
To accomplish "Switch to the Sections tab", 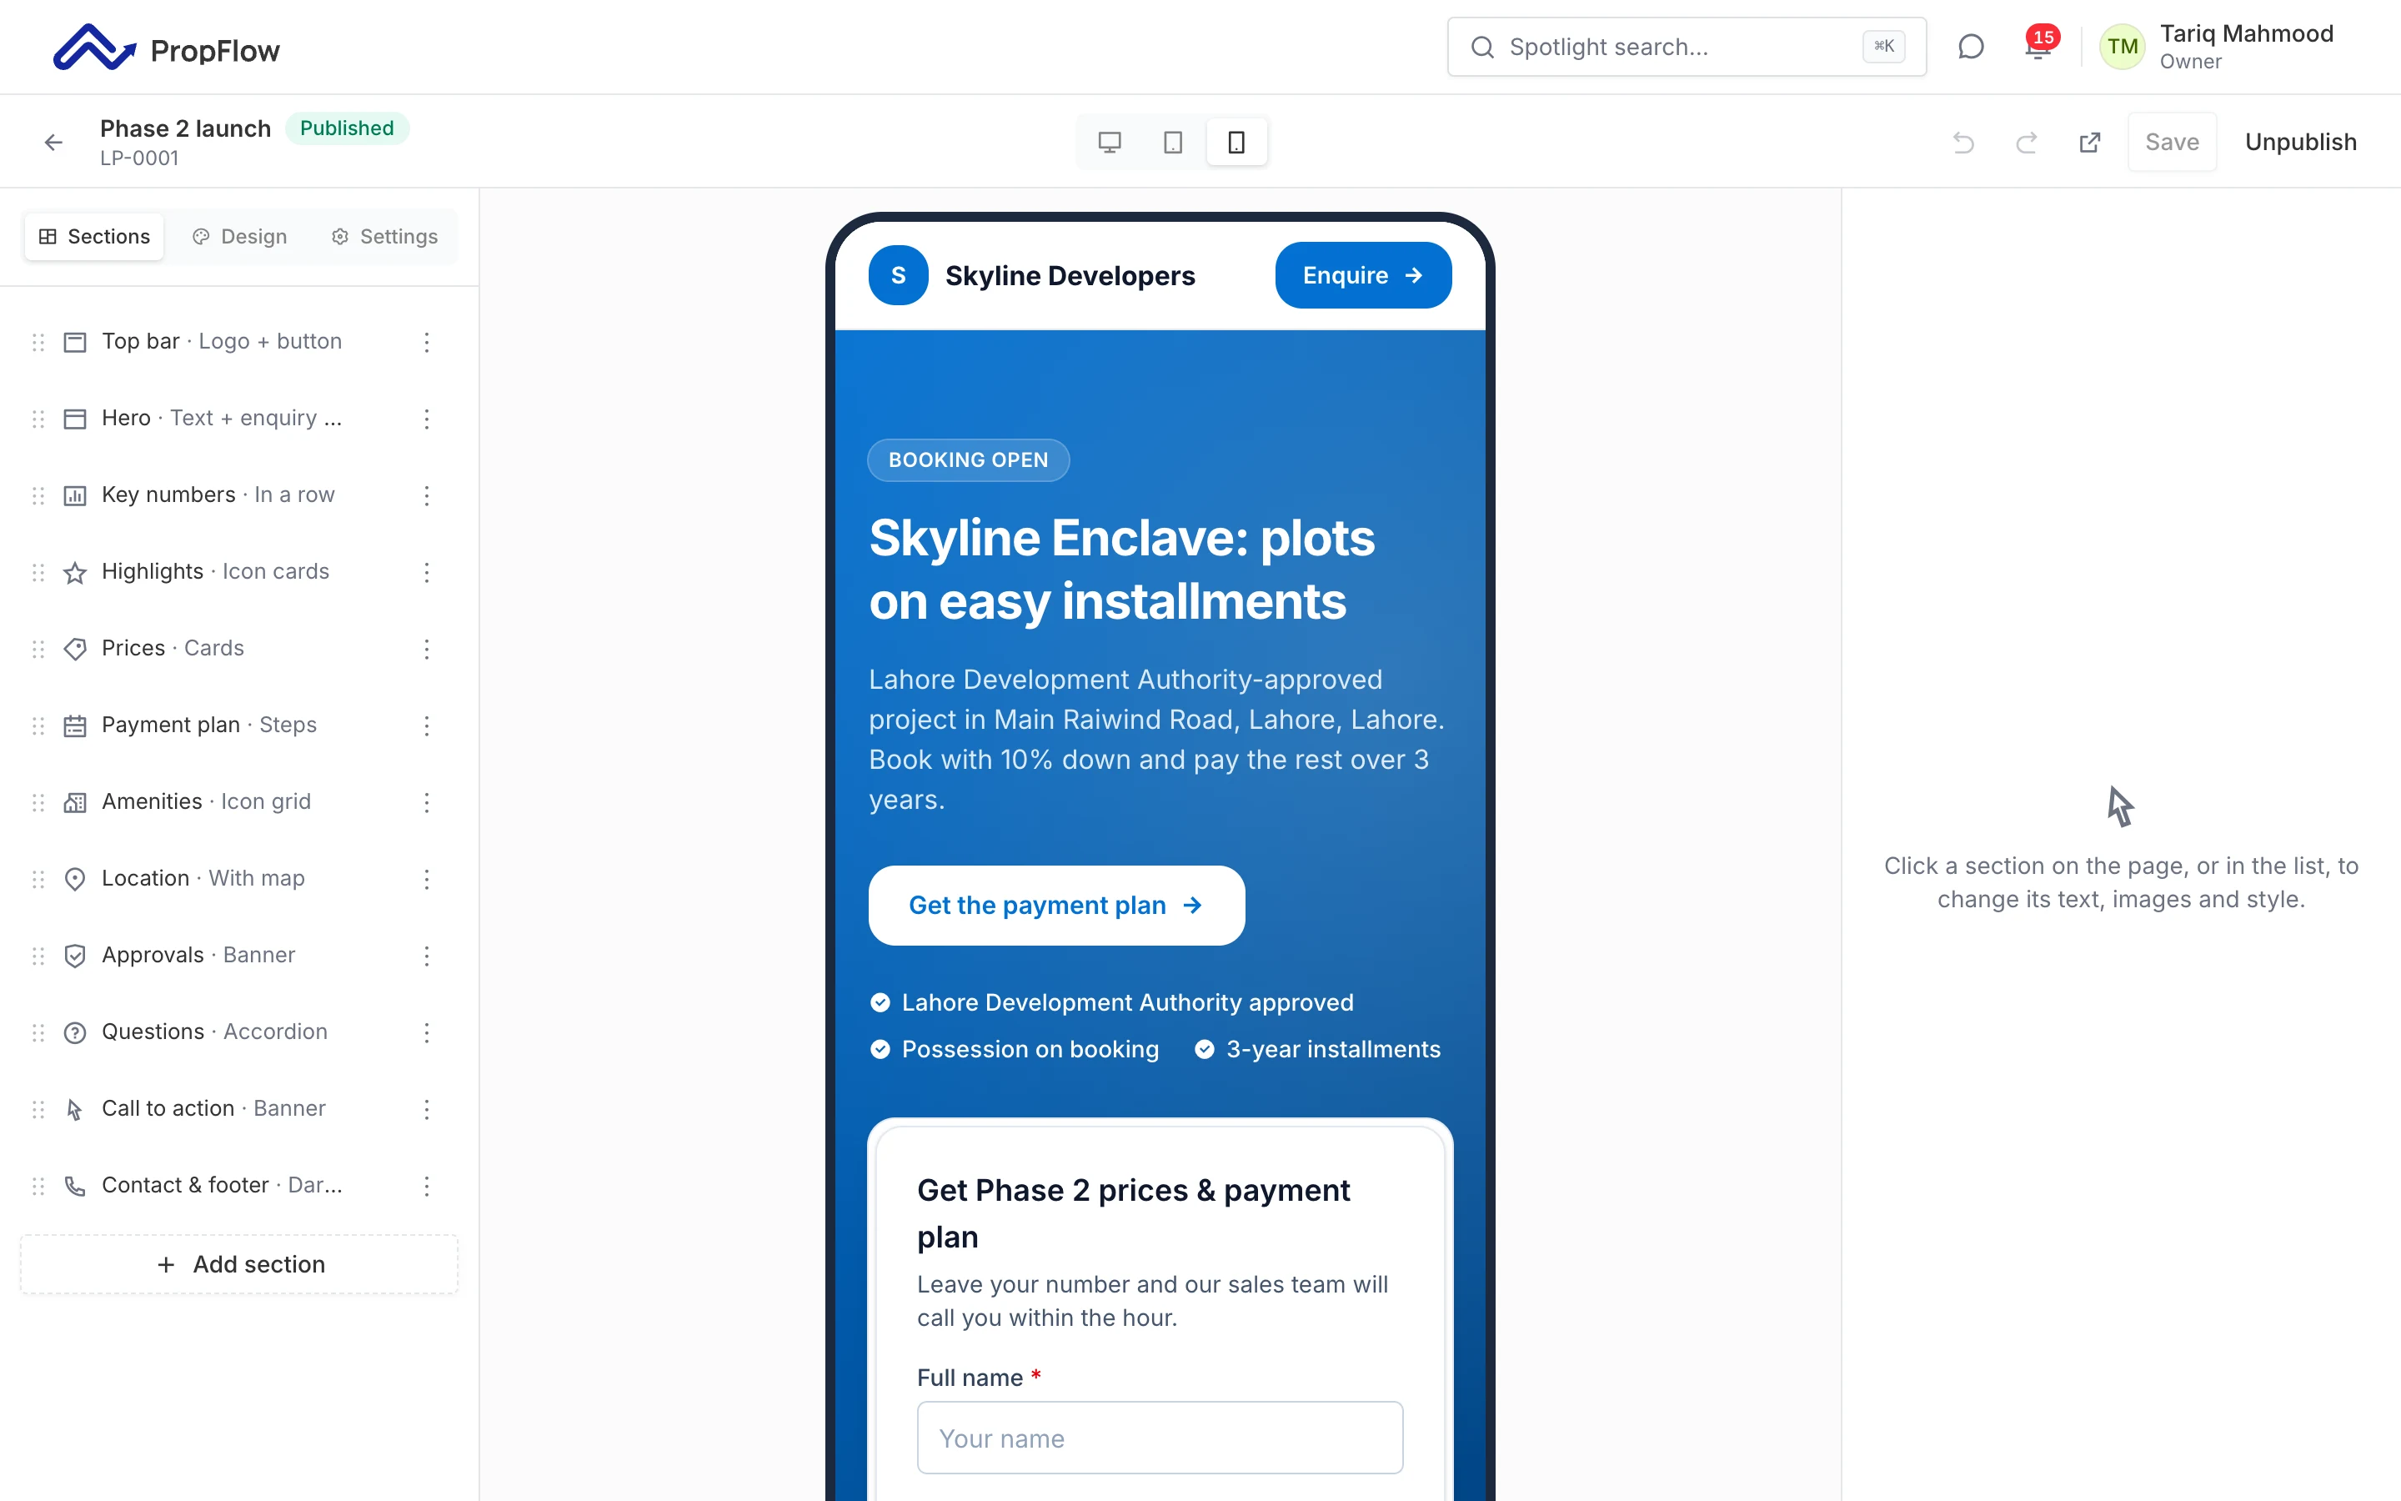I will pyautogui.click(x=94, y=236).
